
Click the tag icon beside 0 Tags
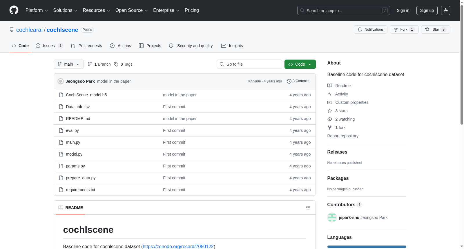(x=116, y=64)
